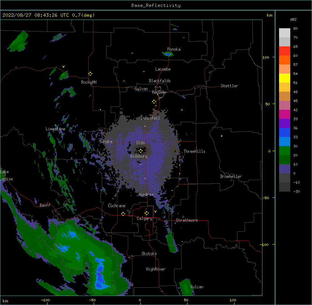Click the -100 tick on bottom axis

45,300
